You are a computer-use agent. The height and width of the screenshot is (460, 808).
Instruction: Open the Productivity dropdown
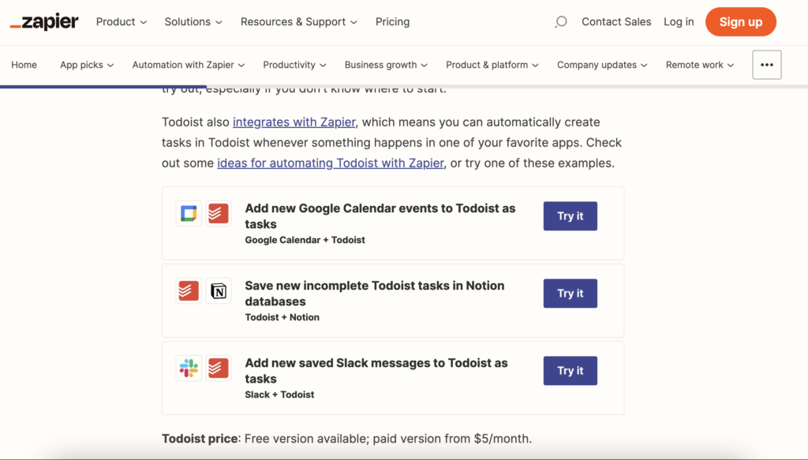click(x=294, y=65)
